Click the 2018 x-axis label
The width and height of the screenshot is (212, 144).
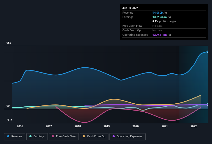pyautogui.click(x=78, y=126)
